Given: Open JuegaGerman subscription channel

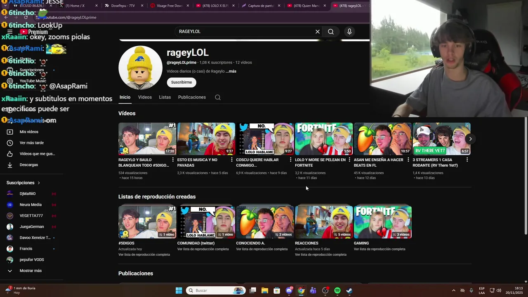Looking at the screenshot, I should 32,226.
